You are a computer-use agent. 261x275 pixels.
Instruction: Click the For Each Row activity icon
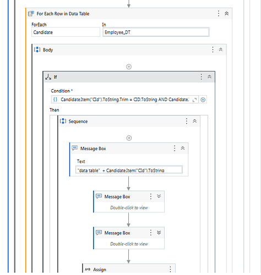pos(31,14)
